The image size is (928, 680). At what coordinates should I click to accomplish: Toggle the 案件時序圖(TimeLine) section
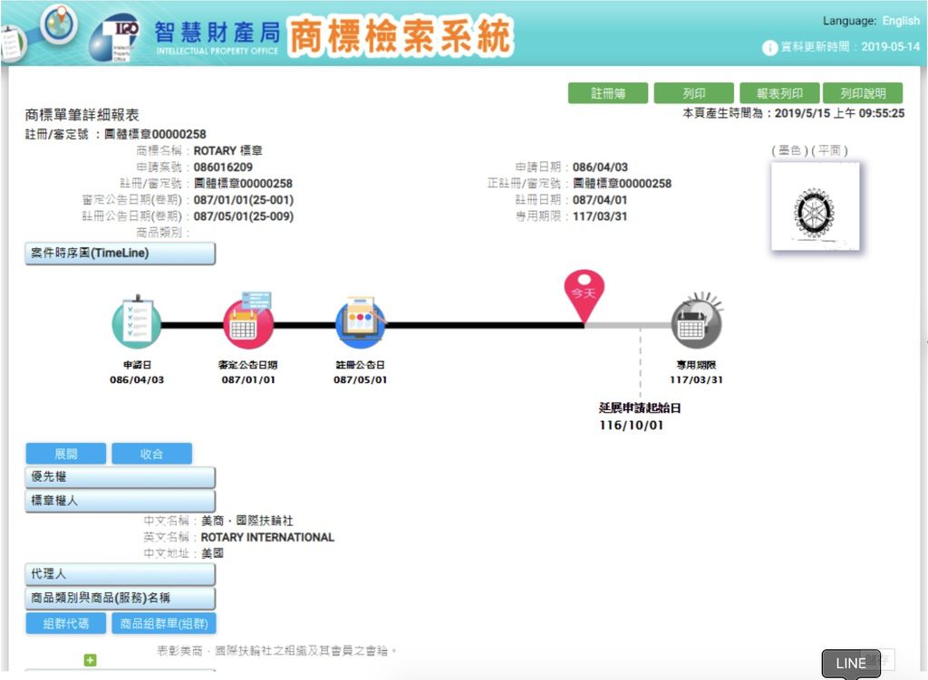pos(121,254)
